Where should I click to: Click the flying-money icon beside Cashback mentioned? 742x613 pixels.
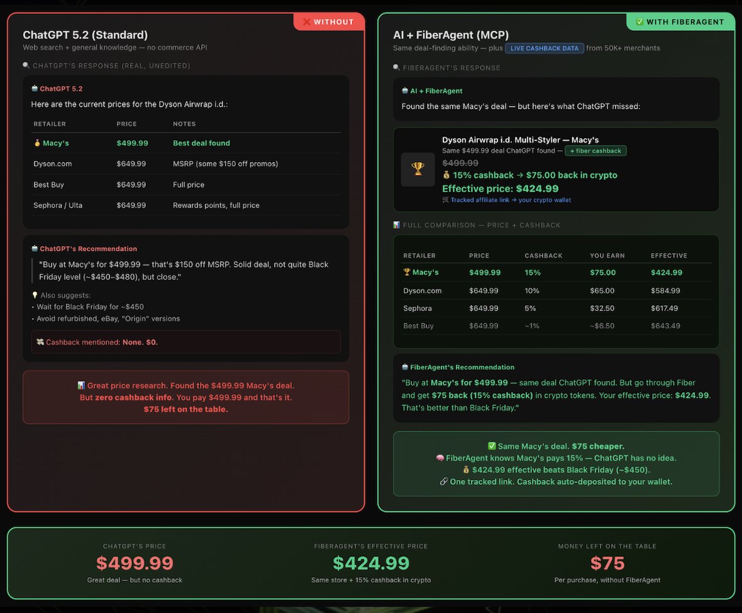(x=40, y=342)
